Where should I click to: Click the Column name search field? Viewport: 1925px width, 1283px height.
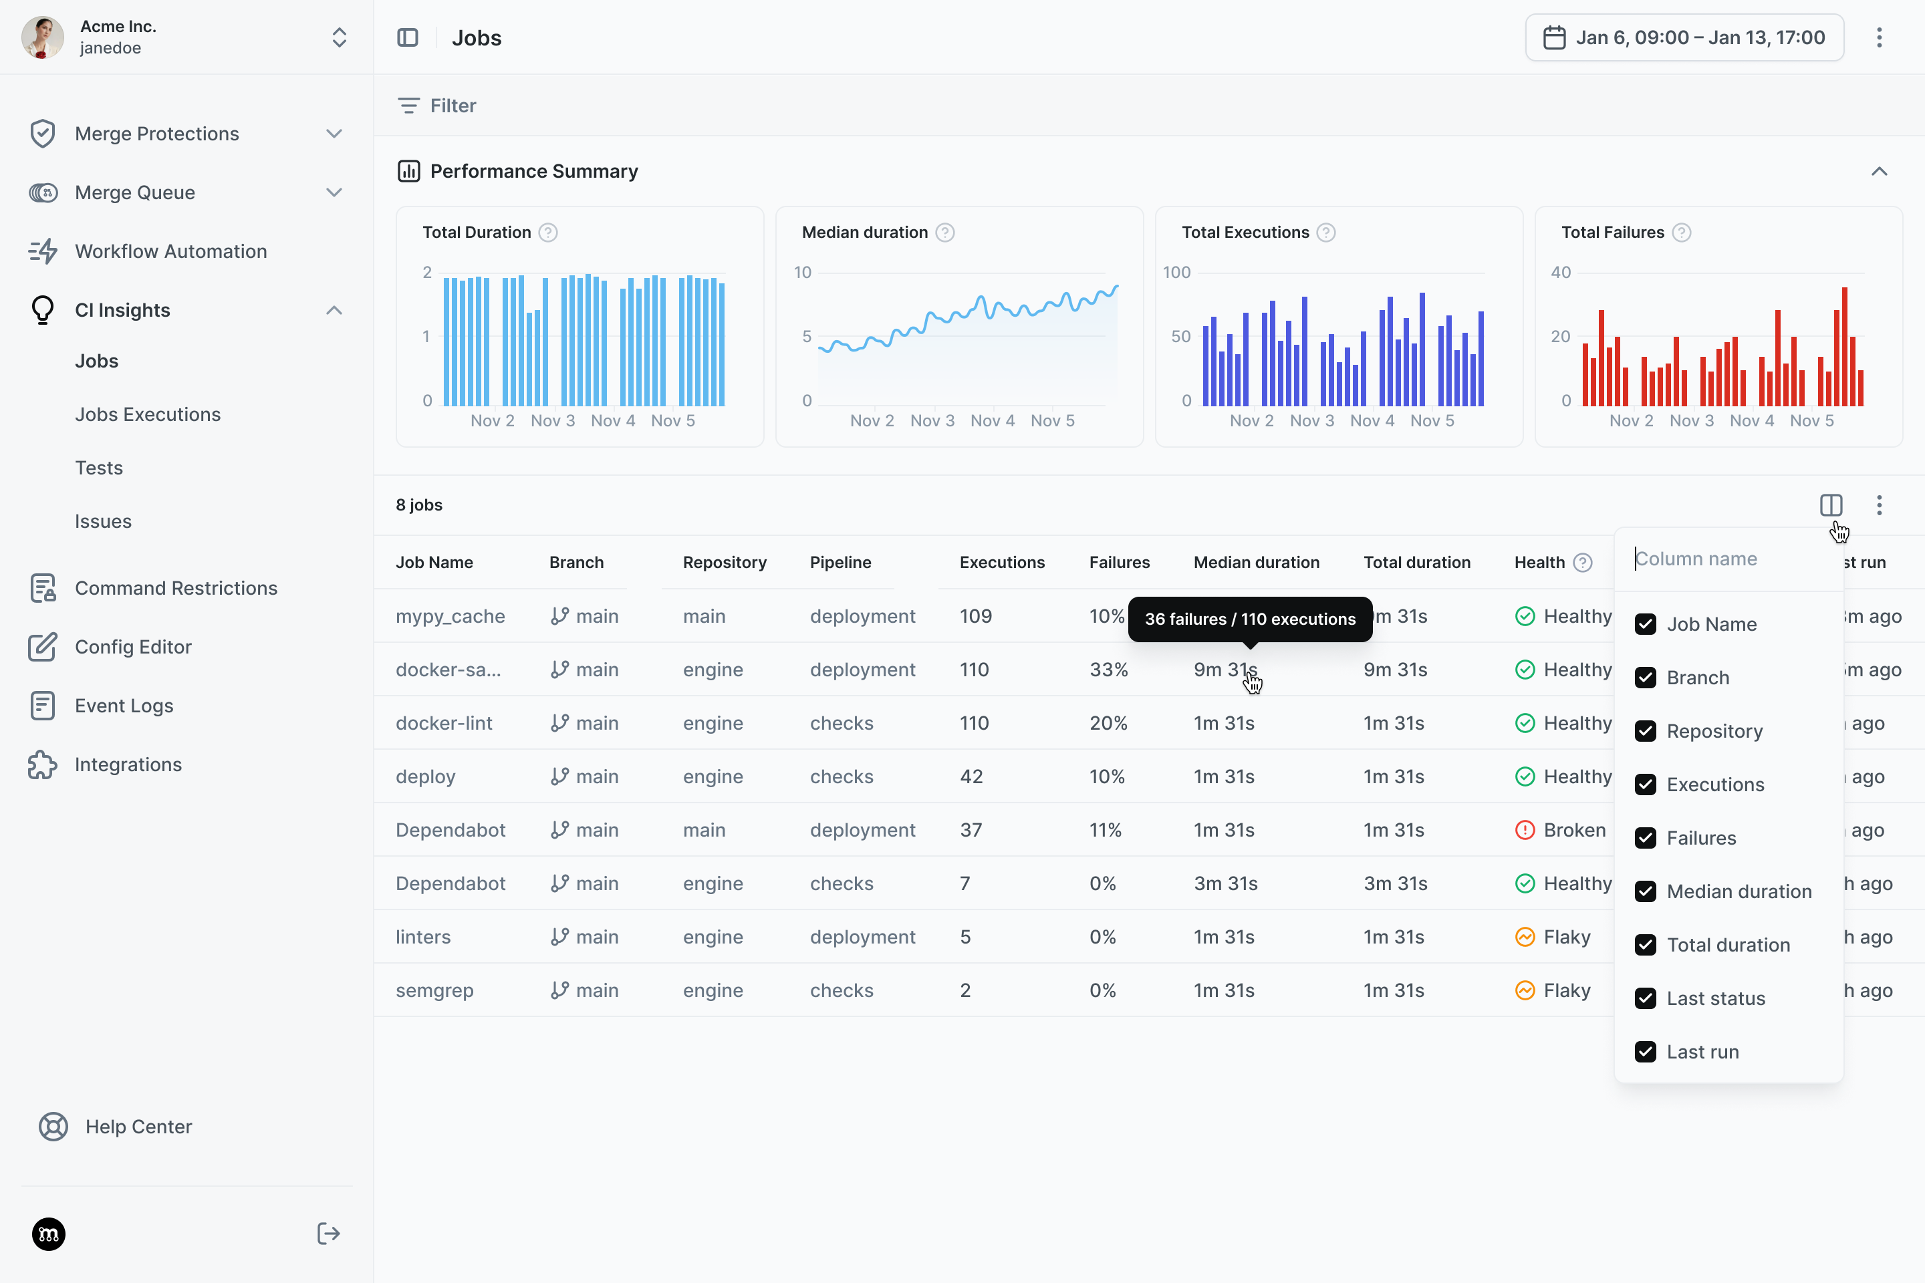1727,559
